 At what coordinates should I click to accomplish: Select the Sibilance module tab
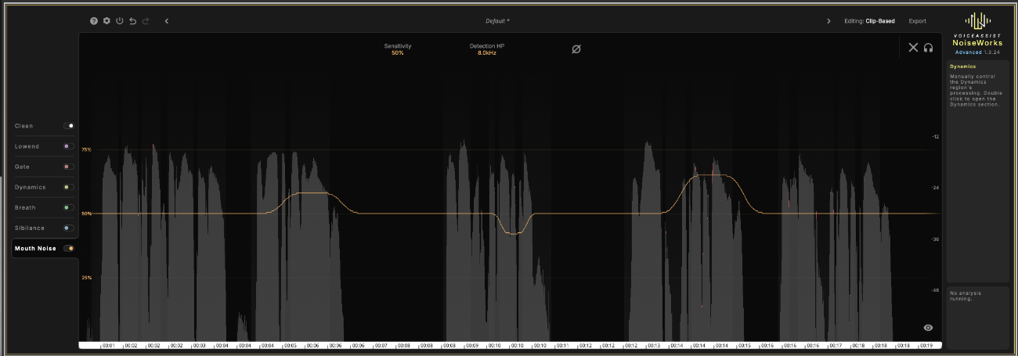pos(30,228)
